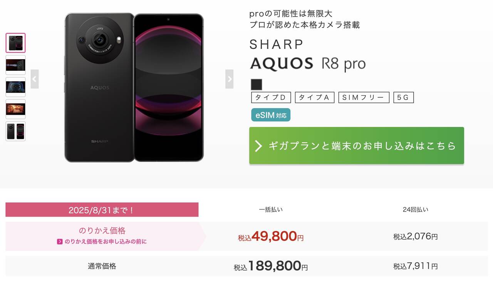Viewport: 493px width, 282px height.
Task: Click the red arrow icon beside the notice
Action: click(59, 241)
